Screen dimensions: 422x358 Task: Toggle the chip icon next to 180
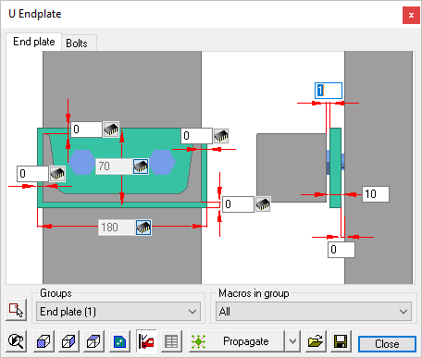pos(143,228)
